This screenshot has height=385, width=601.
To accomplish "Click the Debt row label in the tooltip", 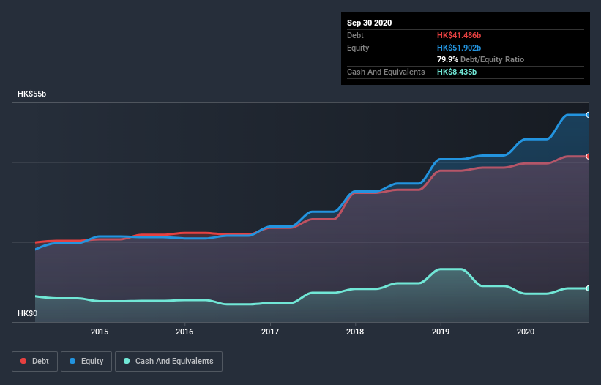I will tap(355, 36).
